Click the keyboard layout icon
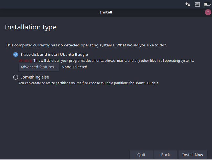 point(197,4)
